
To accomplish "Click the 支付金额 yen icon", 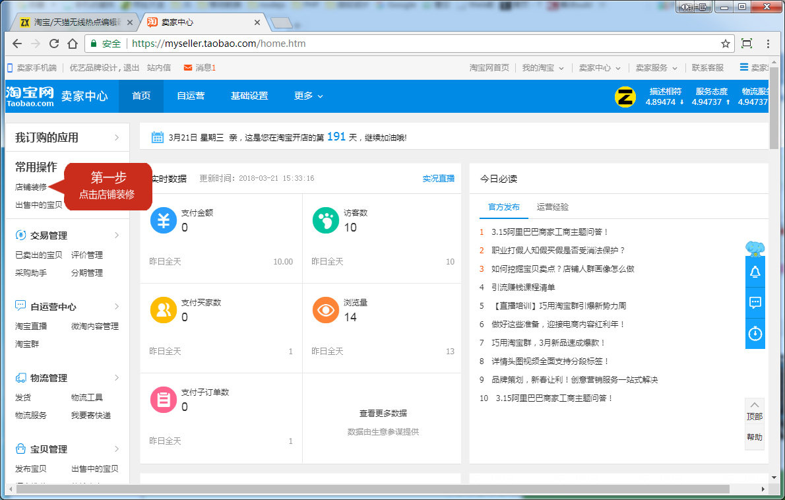I will pyautogui.click(x=163, y=220).
